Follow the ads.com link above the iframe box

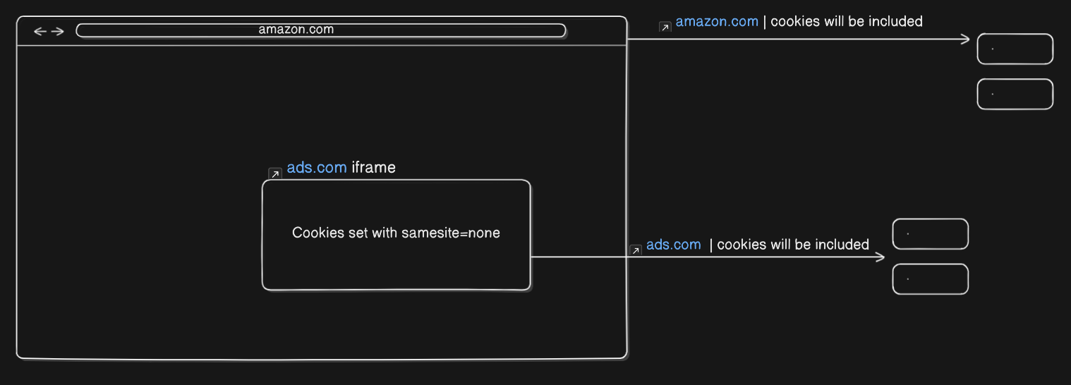click(317, 168)
